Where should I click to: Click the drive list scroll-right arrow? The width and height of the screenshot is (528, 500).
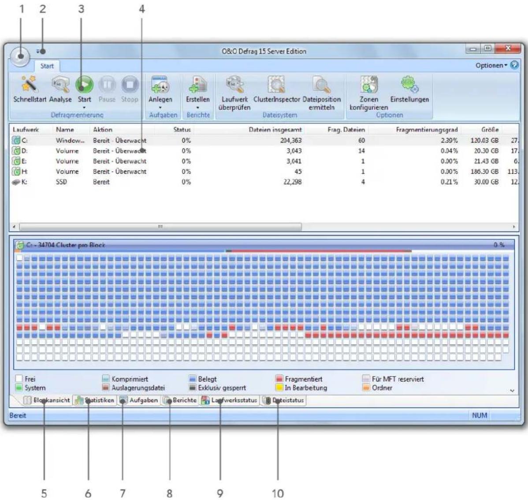(x=514, y=227)
